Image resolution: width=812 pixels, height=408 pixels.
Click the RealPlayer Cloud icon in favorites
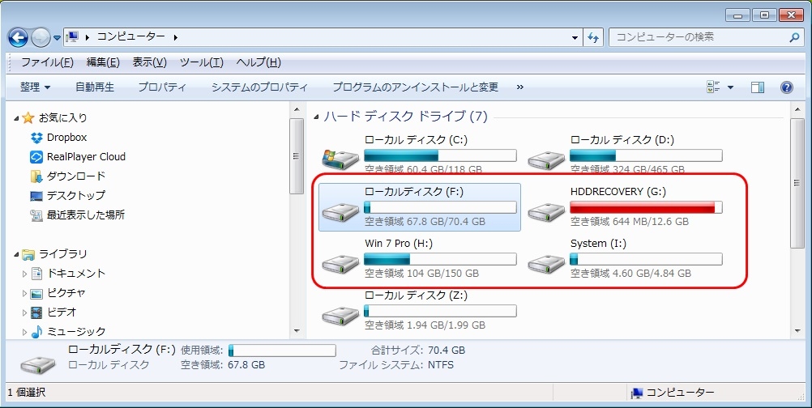pyautogui.click(x=36, y=157)
